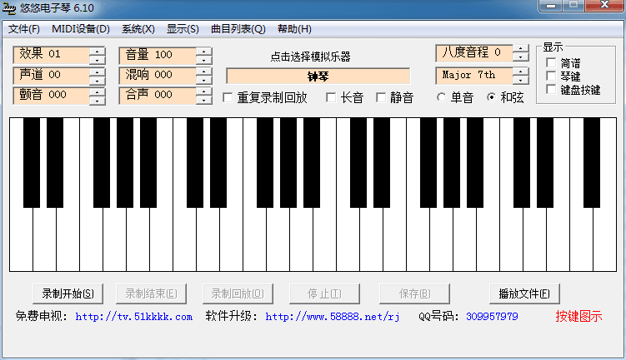Increase the 颤音 vibrato value

pos(97,91)
